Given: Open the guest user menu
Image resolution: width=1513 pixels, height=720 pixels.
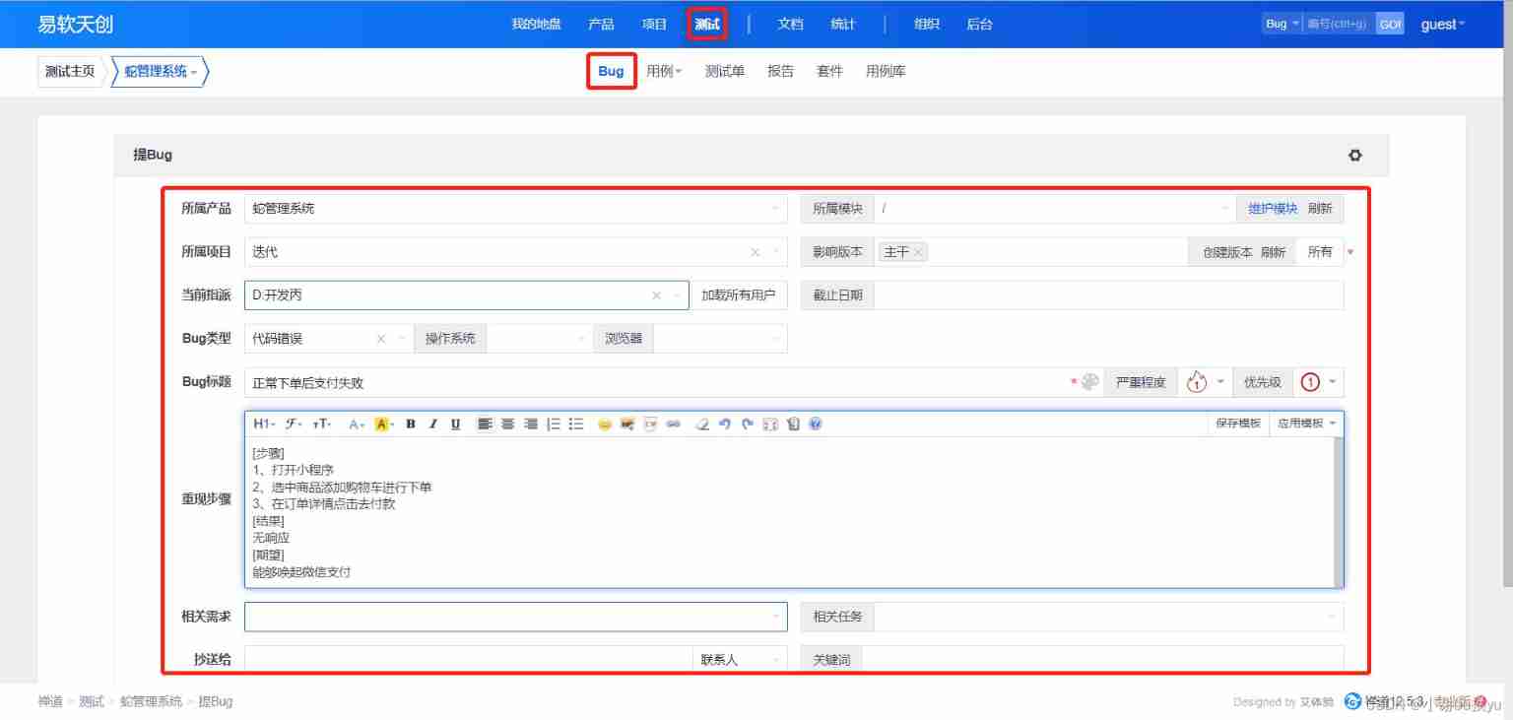Looking at the screenshot, I should [1442, 24].
